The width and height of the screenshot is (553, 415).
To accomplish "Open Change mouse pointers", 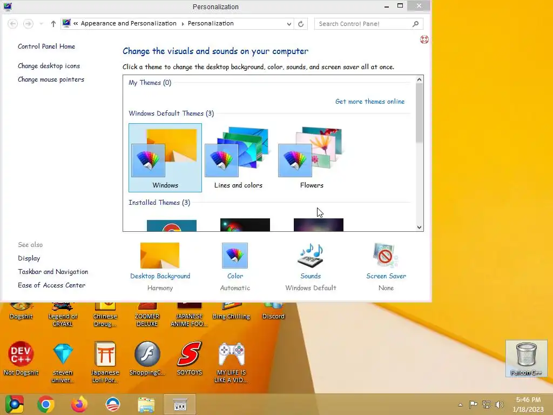I will pyautogui.click(x=51, y=79).
